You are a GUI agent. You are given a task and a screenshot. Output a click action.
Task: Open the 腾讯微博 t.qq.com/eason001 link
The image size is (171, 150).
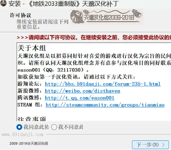click(80, 98)
